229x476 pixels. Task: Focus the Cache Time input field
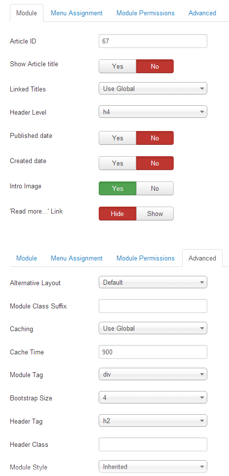point(153,352)
